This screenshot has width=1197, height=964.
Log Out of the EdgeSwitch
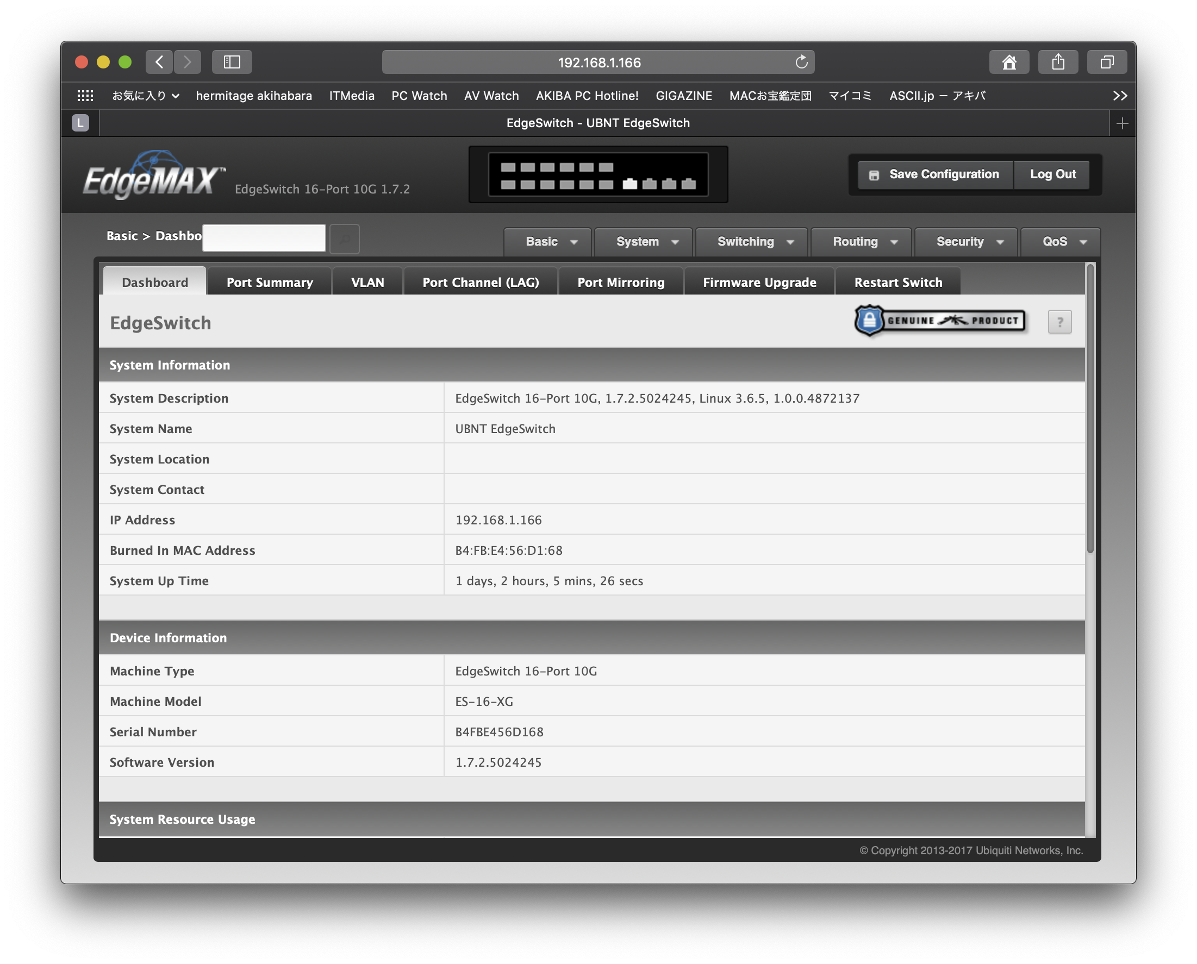(x=1052, y=174)
